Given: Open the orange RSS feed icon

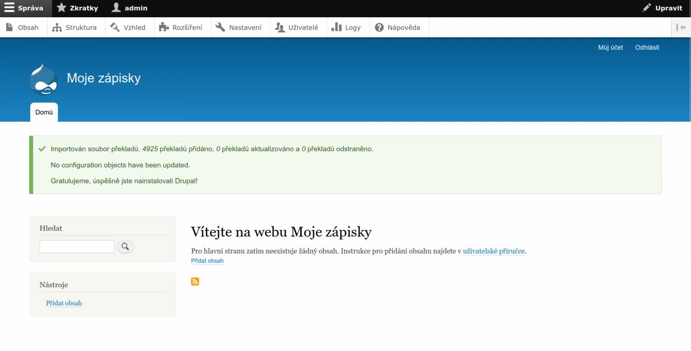Looking at the screenshot, I should pos(195,281).
